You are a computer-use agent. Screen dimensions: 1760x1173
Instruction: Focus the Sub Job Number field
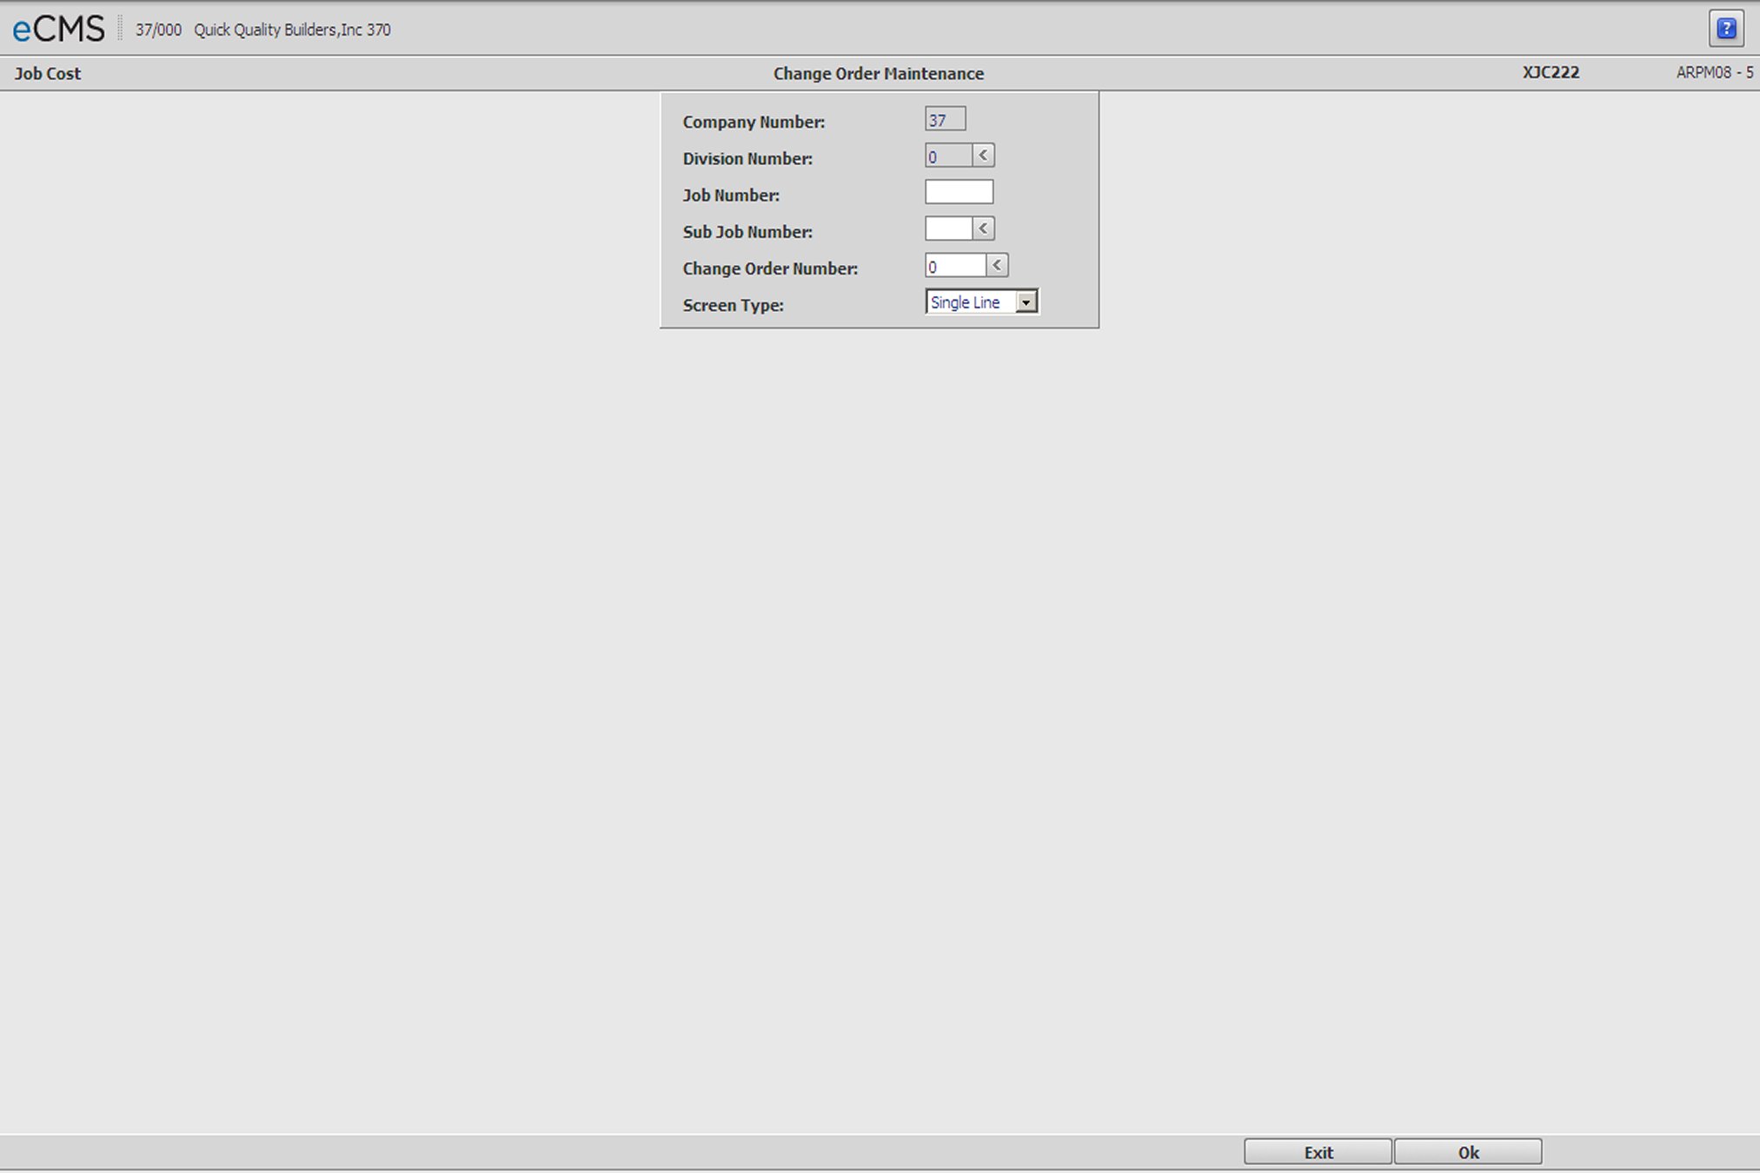pos(948,229)
